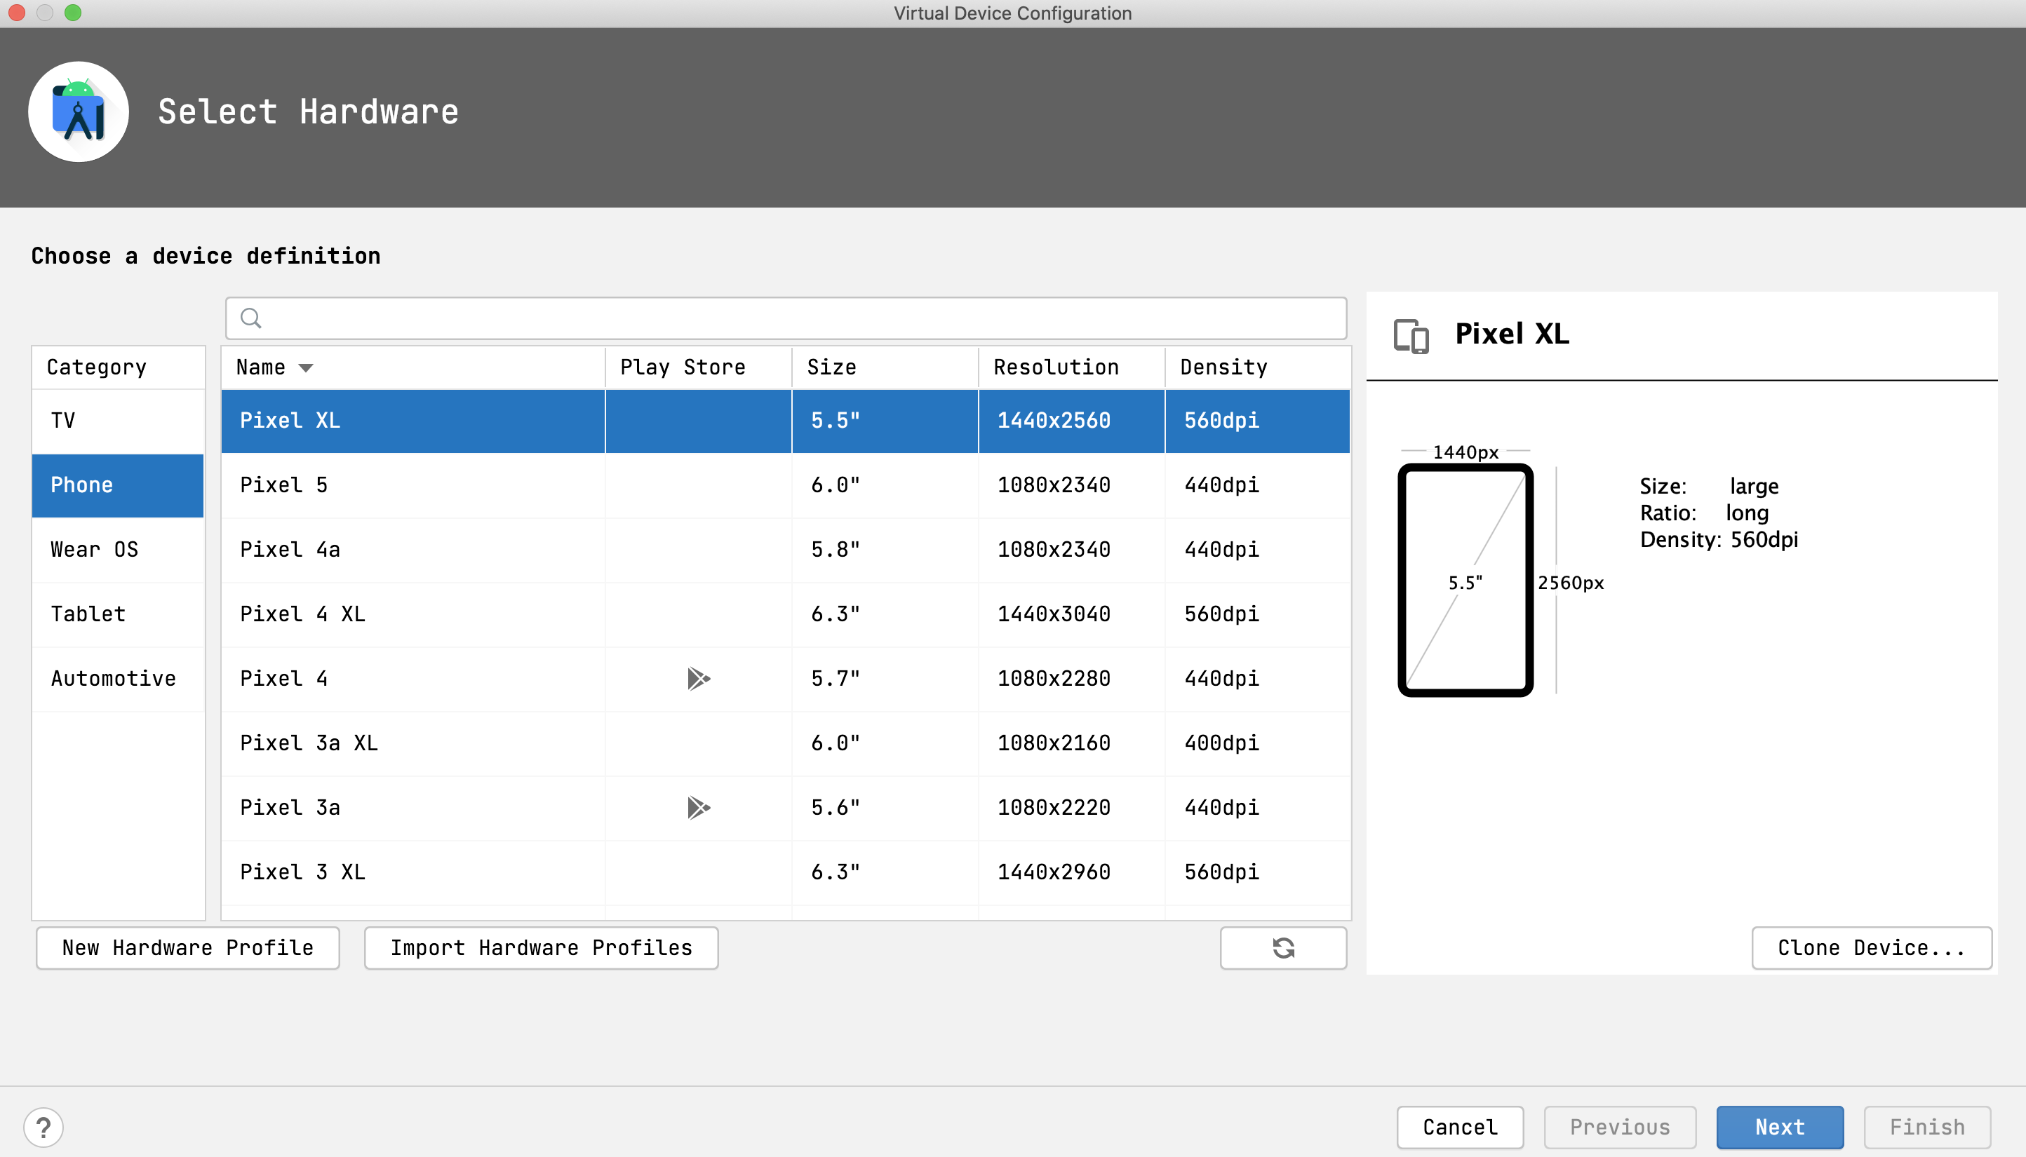Click the New Hardware Profile button
This screenshot has height=1157, width=2026.
(187, 947)
